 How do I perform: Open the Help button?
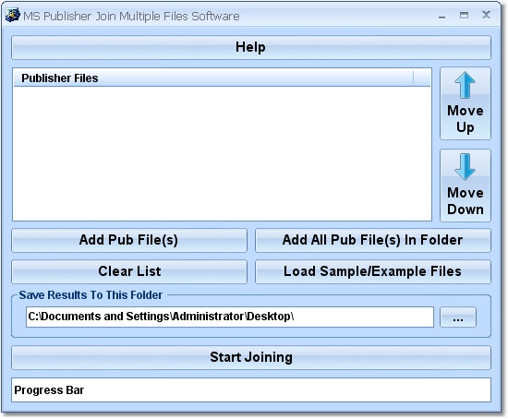coord(251,47)
